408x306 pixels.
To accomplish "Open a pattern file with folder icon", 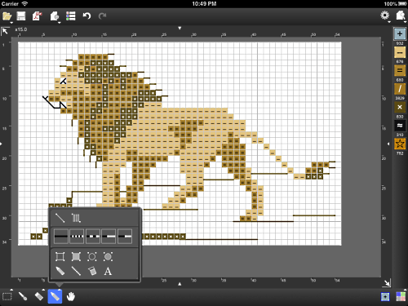I will (x=7, y=16).
